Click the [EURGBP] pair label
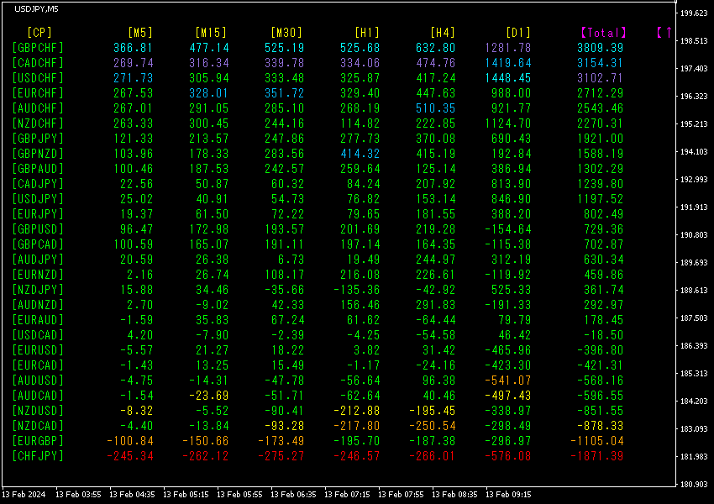Image resolution: width=714 pixels, height=504 pixels. [x=38, y=440]
